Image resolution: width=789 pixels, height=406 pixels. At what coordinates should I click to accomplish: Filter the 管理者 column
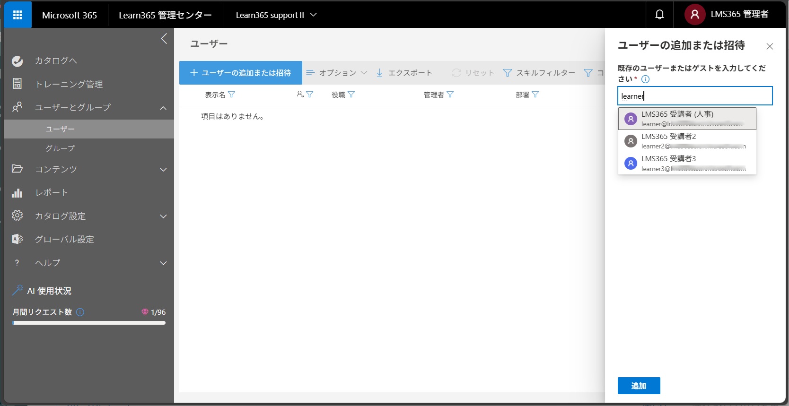pyautogui.click(x=450, y=95)
